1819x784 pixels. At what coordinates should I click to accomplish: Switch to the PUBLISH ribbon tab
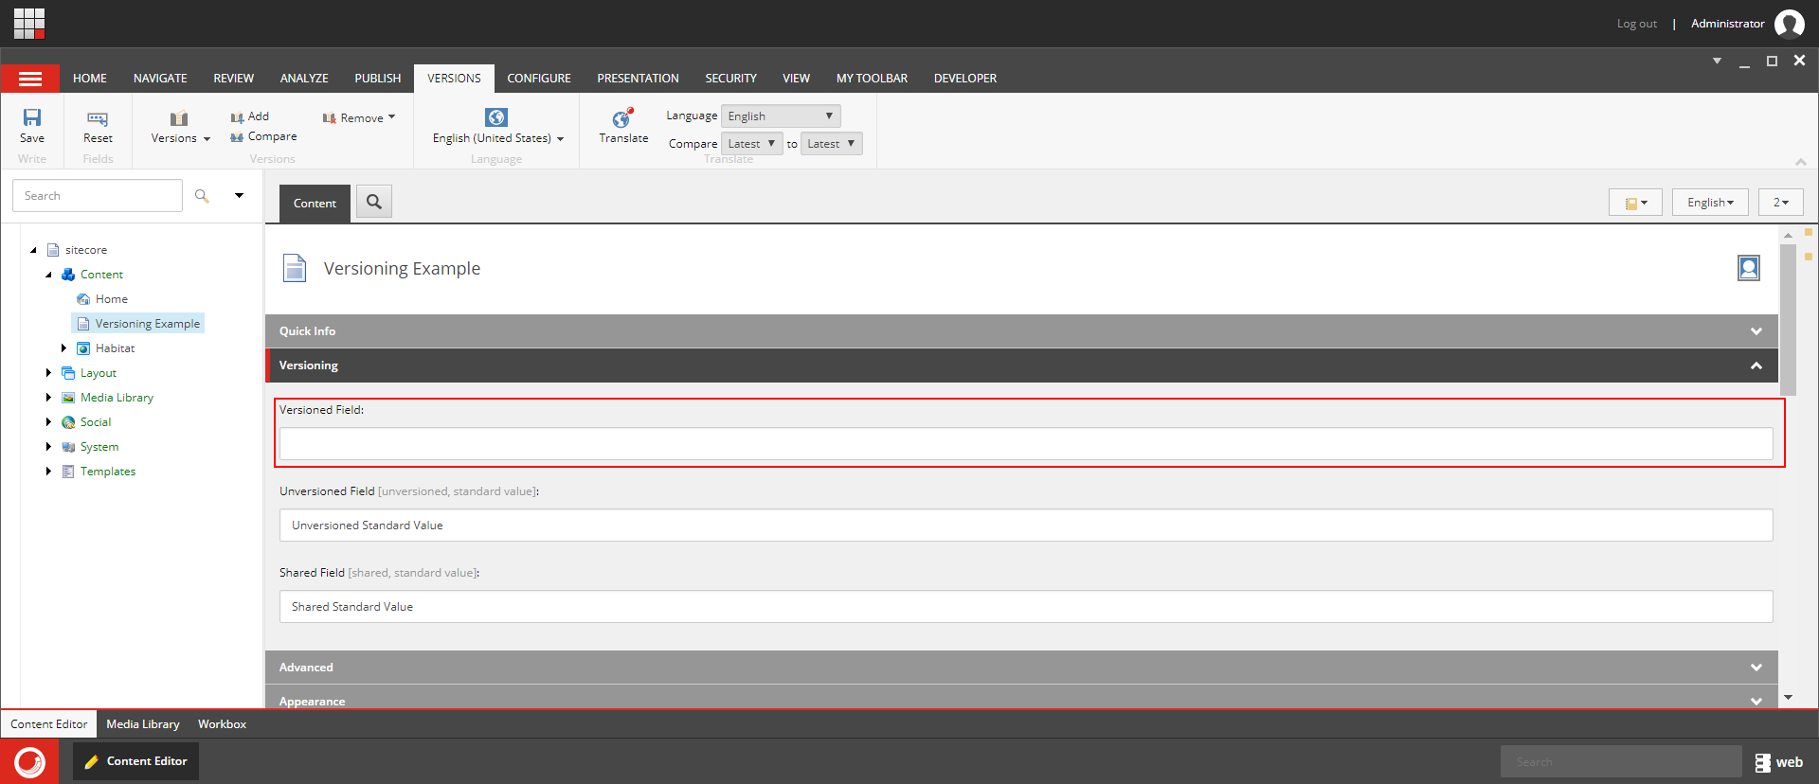tap(378, 79)
